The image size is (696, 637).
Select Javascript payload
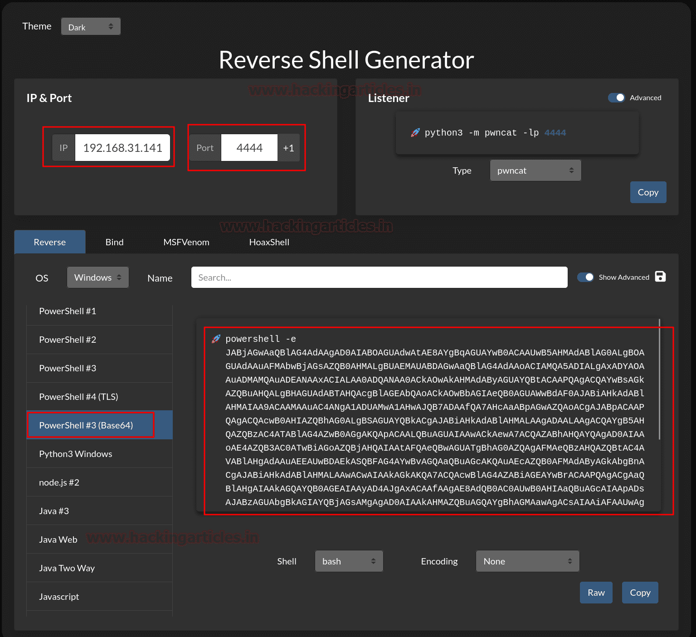[x=100, y=597]
